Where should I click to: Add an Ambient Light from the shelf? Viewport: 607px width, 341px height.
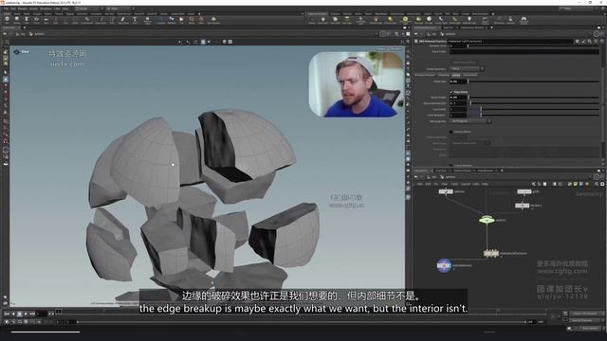point(469,20)
